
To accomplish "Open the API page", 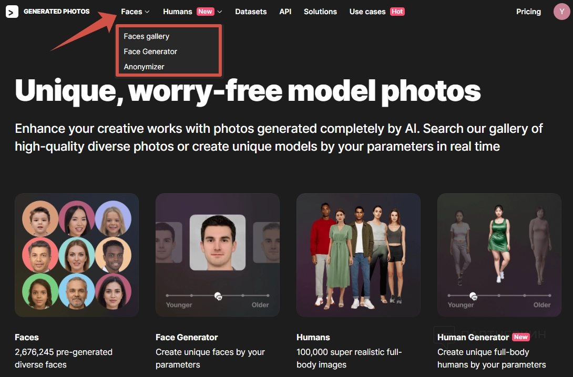I will pos(285,12).
